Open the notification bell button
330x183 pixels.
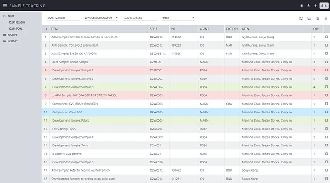[x=323, y=6]
